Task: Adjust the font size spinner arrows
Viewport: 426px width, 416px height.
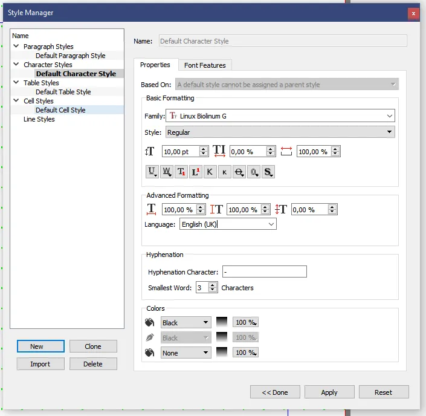Action: point(204,151)
